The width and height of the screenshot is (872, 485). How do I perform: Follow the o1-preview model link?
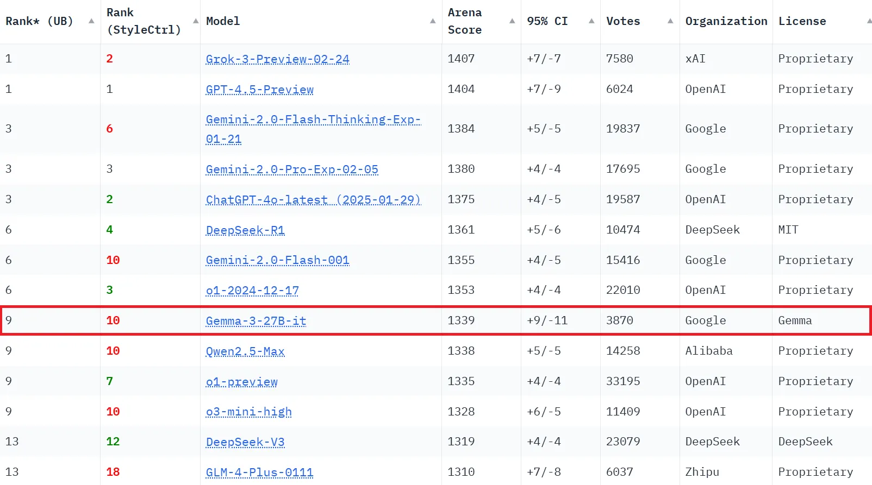(241, 381)
